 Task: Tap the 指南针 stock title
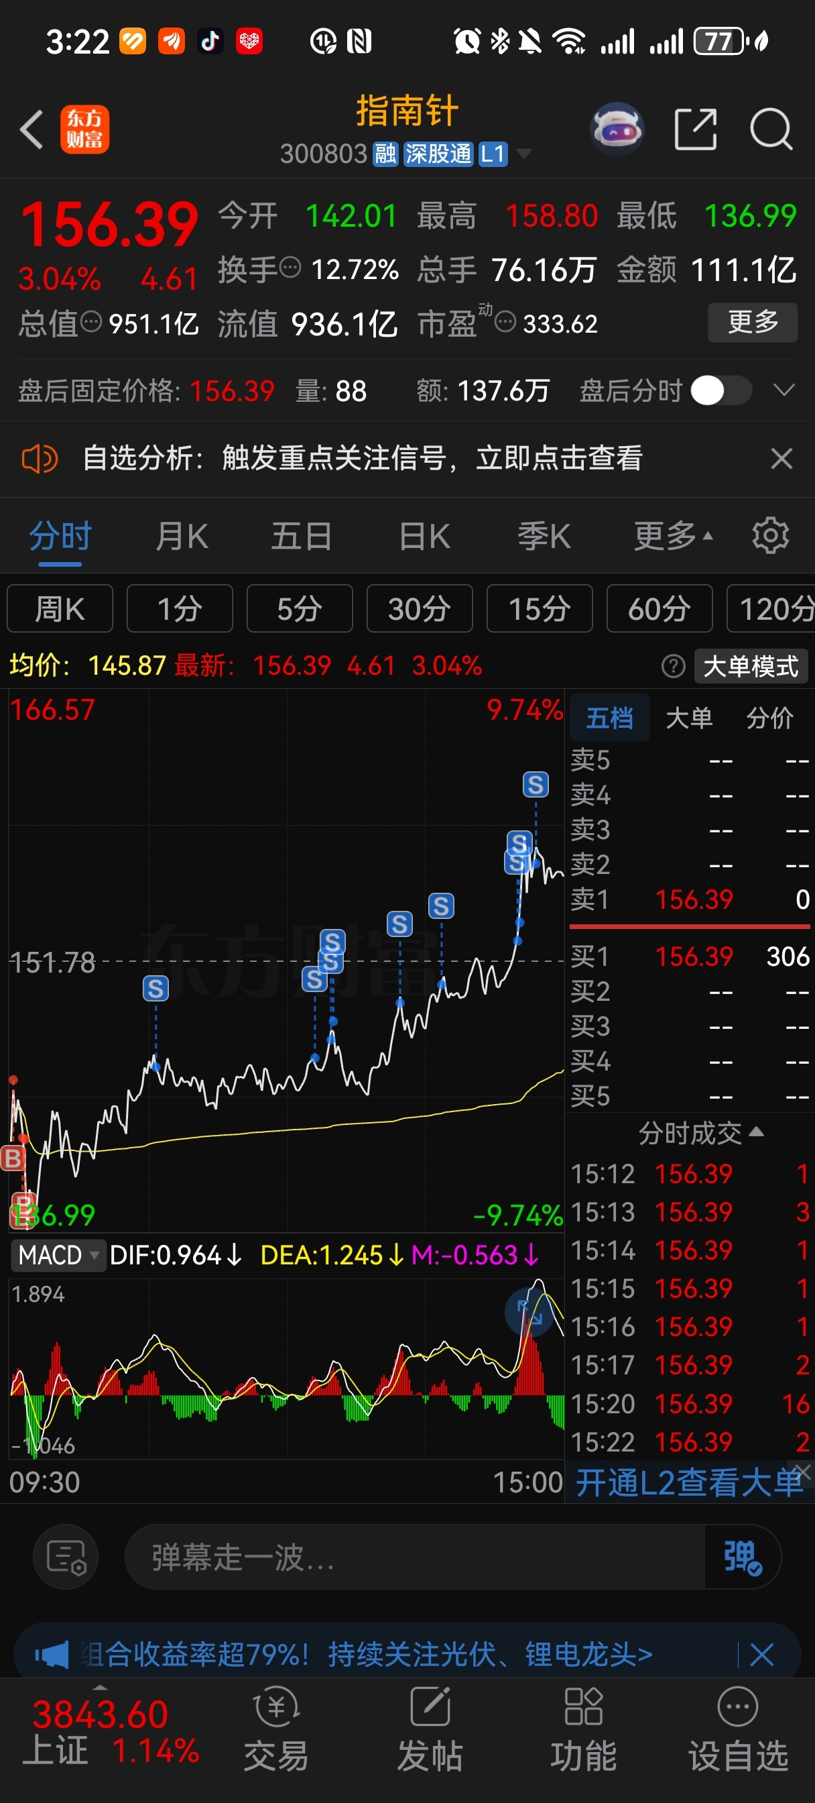[407, 111]
